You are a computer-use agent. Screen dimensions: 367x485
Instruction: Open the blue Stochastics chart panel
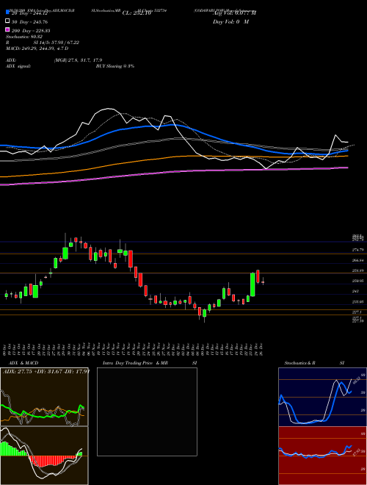coord(322,397)
